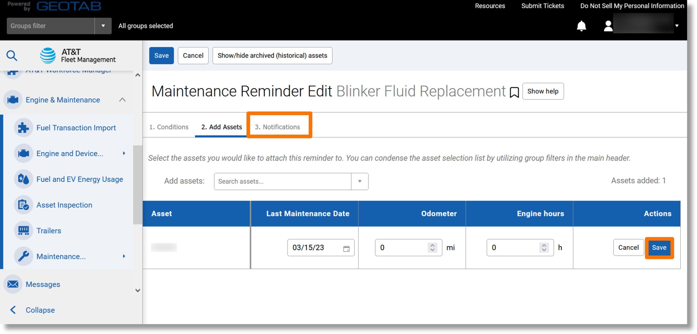Click the top Cancel button
697x334 pixels.
click(x=193, y=55)
